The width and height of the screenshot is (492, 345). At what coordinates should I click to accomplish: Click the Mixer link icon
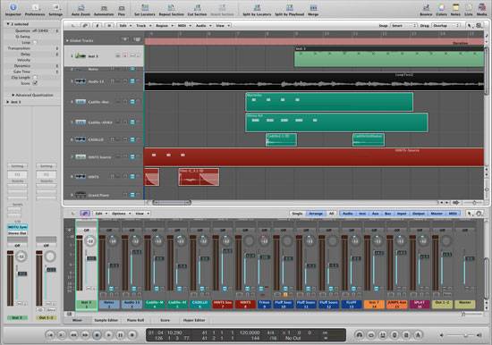click(x=85, y=214)
